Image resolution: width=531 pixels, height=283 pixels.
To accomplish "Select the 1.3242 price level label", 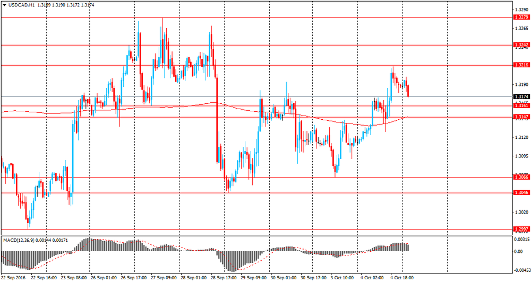I will (x=521, y=45).
